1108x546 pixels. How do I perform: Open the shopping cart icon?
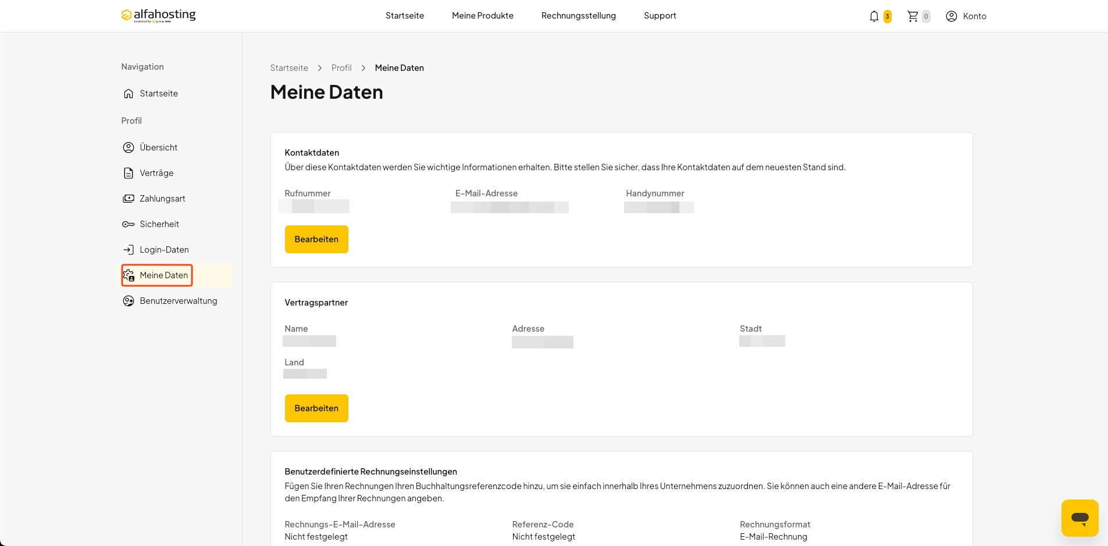(913, 16)
